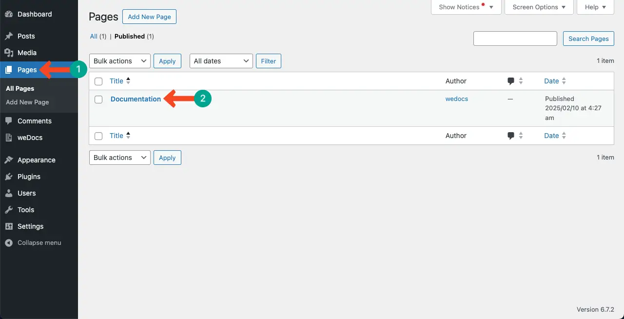Click the Collapse menu arrow icon
Viewport: 624px width, 319px height.
(9, 243)
